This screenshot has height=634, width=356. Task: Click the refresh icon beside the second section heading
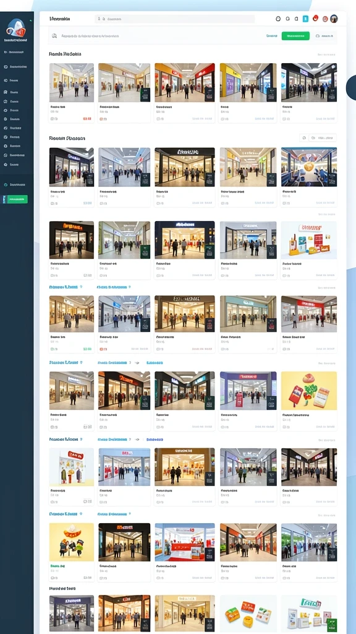[x=303, y=138]
